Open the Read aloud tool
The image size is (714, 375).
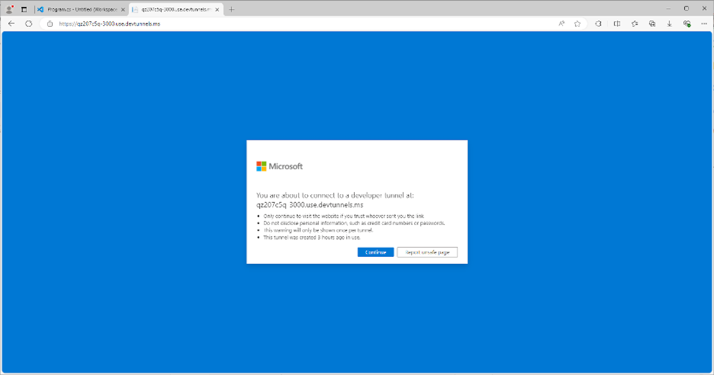coord(560,24)
